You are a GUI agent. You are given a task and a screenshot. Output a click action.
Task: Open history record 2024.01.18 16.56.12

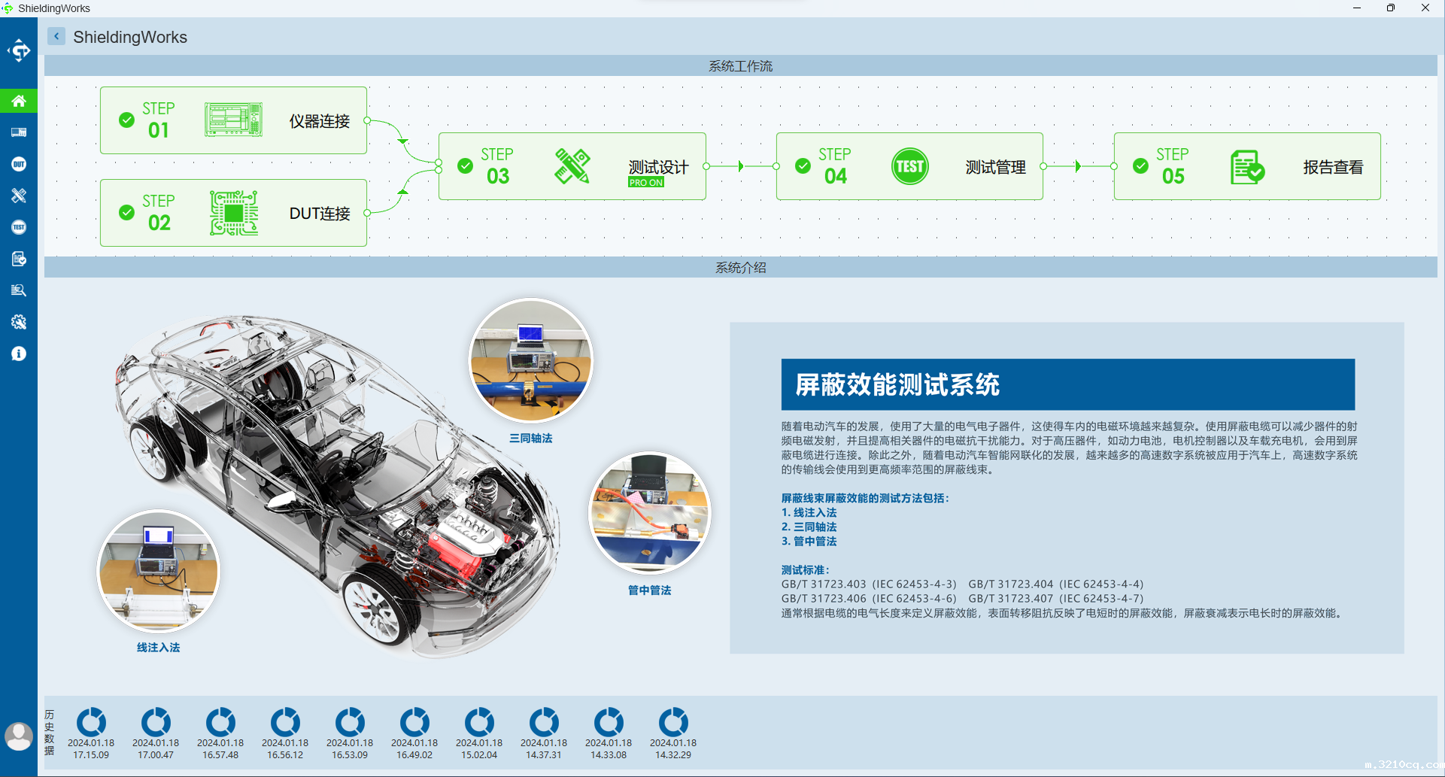pyautogui.click(x=285, y=733)
